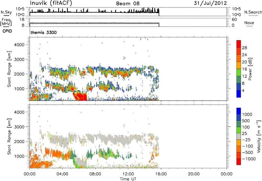Click the '20:00' time axis tick label
The width and height of the screenshot is (262, 181).
(x=194, y=174)
